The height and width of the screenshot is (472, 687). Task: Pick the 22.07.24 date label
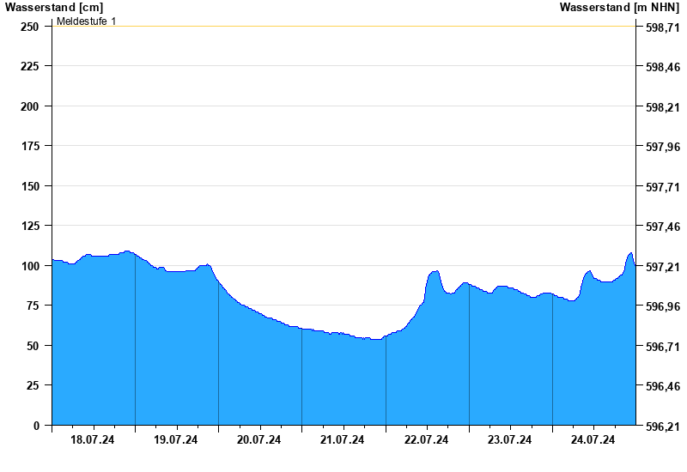pos(427,440)
